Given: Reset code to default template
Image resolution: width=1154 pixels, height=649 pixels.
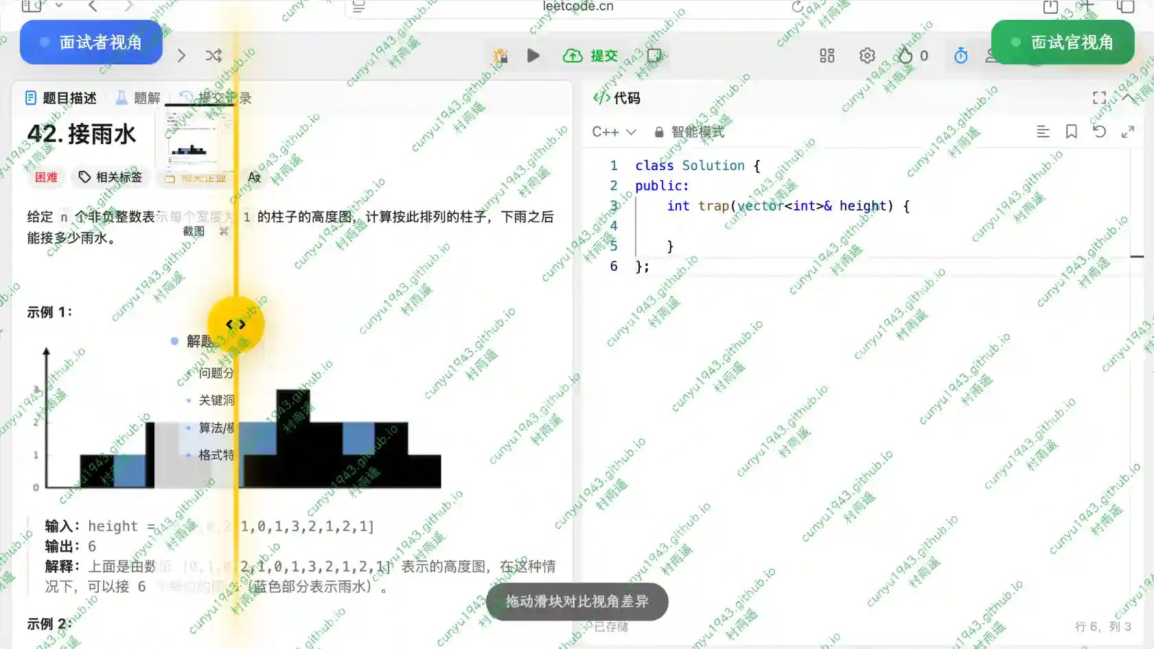Looking at the screenshot, I should pyautogui.click(x=1100, y=132).
